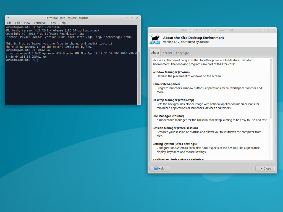Click the 'About the Xfce Desktop Environment' bold heading

click(193, 38)
